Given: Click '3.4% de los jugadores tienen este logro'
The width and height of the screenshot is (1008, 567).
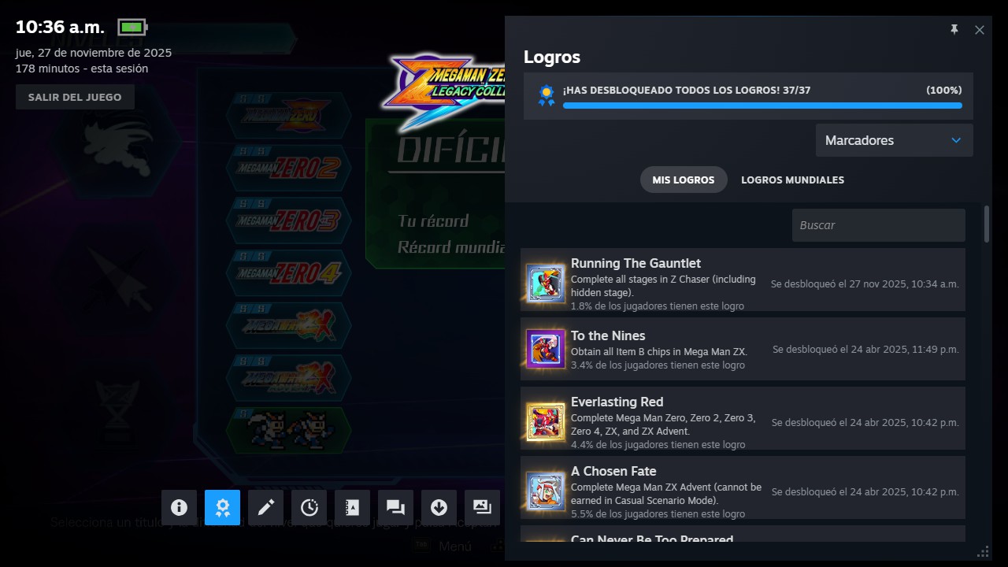Looking at the screenshot, I should [658, 365].
